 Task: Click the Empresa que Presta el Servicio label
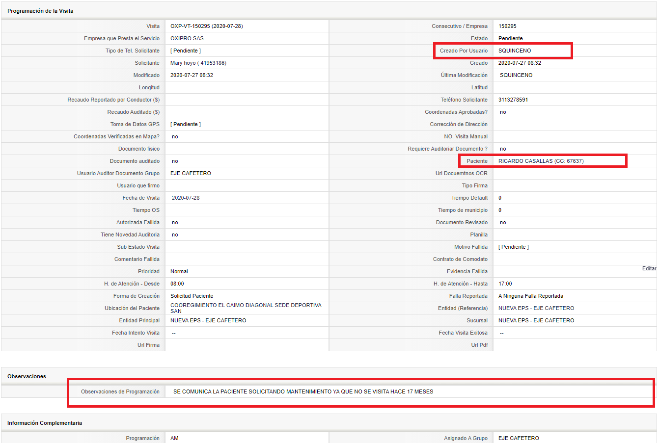click(x=122, y=38)
